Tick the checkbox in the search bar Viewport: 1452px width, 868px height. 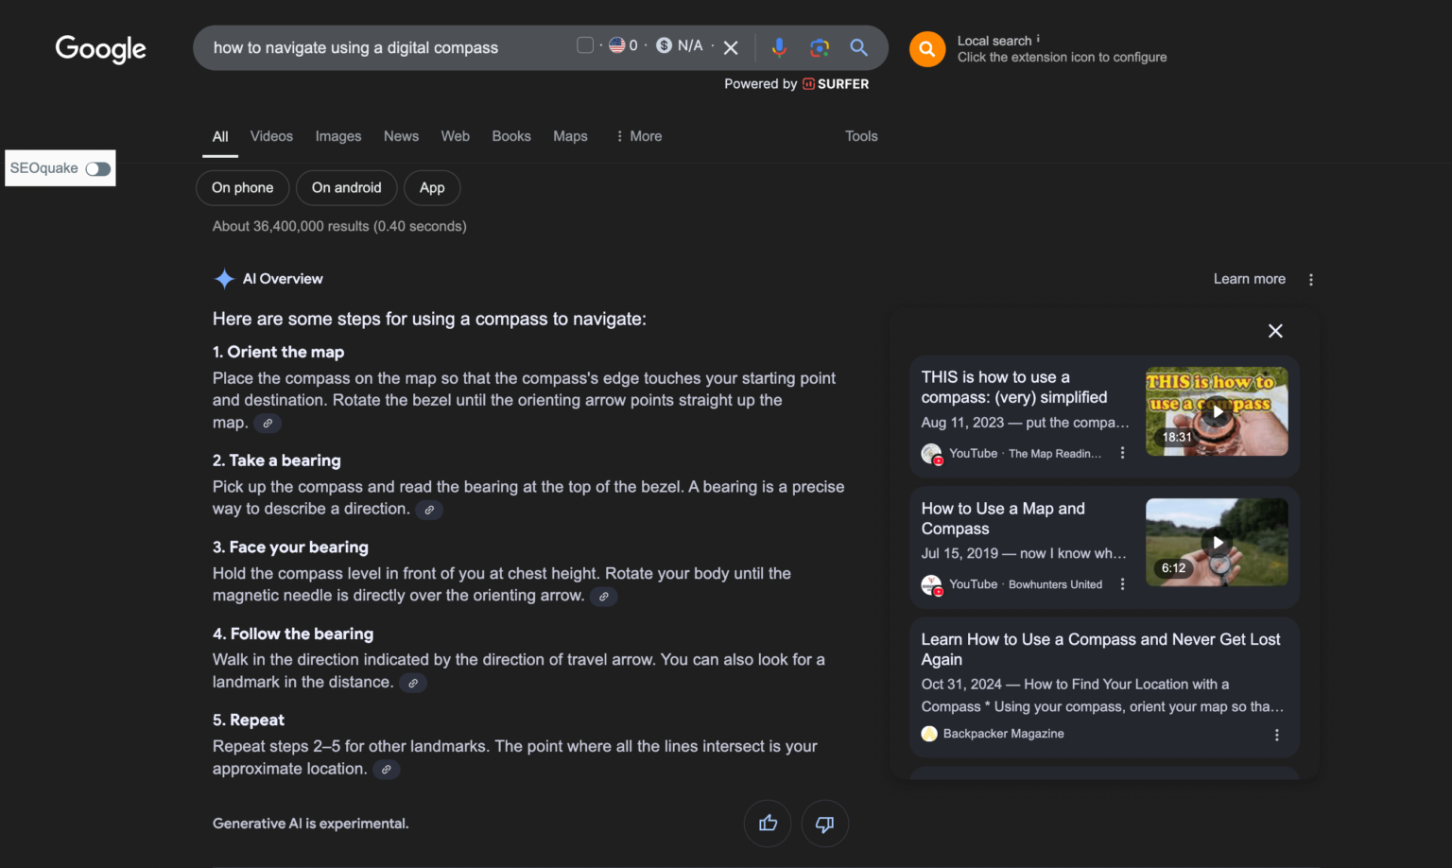pyautogui.click(x=585, y=45)
